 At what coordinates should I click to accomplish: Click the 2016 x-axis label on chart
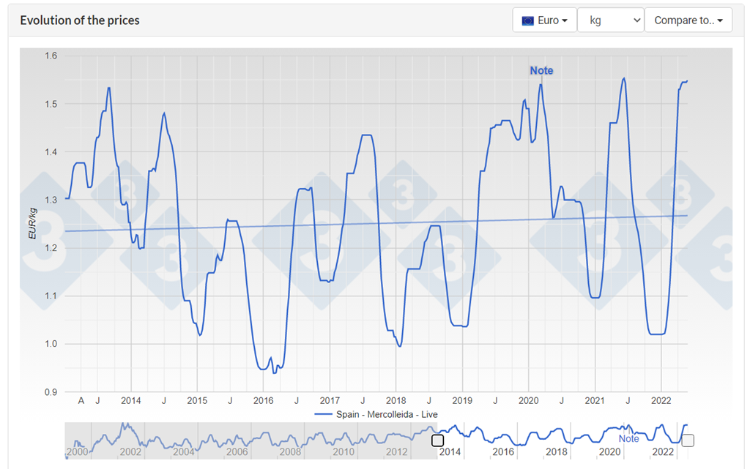coord(263,400)
